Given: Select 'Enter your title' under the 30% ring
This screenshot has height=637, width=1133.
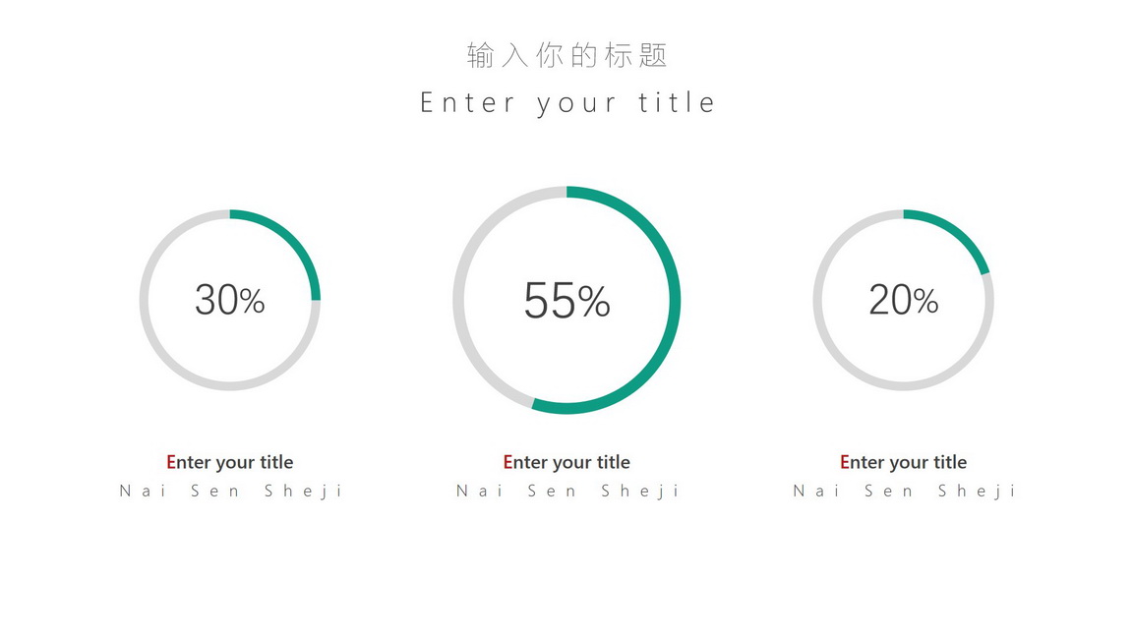Looking at the screenshot, I should 230,462.
